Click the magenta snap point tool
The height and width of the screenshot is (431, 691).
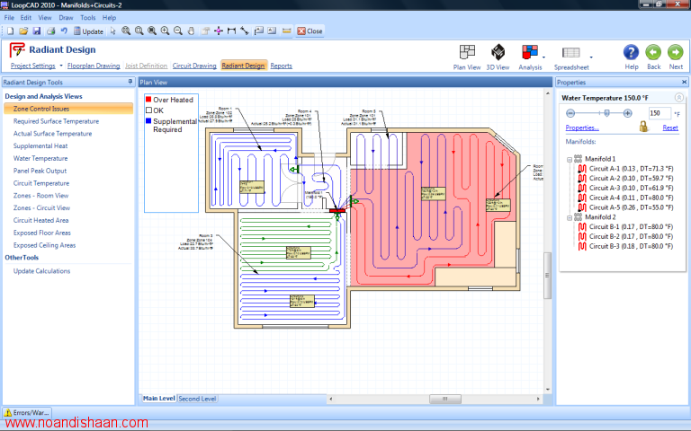(x=219, y=31)
